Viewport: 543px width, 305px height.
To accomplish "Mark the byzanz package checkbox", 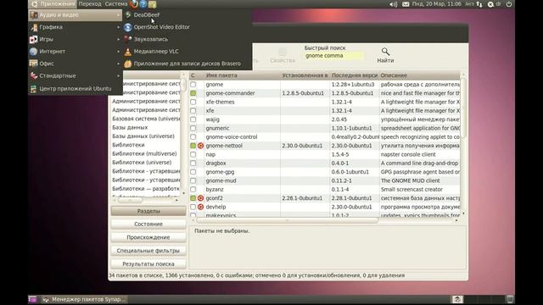I will [193, 190].
